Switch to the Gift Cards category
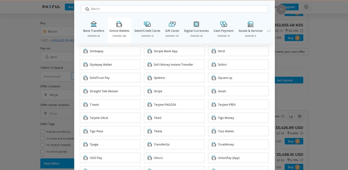Screen dimensions: 348x170 tap(172, 30)
